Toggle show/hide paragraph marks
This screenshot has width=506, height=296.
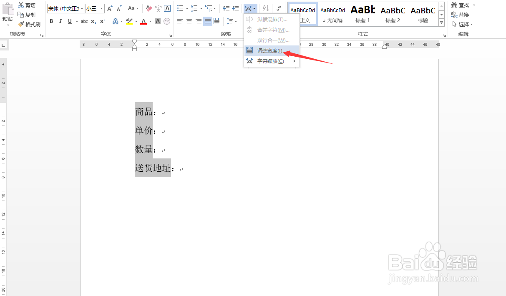coord(279,8)
